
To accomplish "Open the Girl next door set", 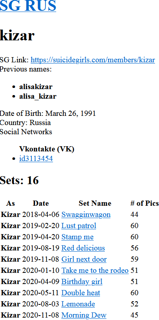I will point(84,259).
